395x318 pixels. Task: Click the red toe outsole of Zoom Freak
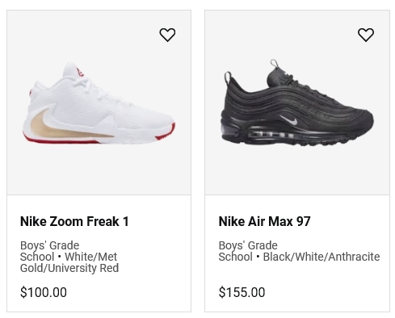[x=166, y=132]
